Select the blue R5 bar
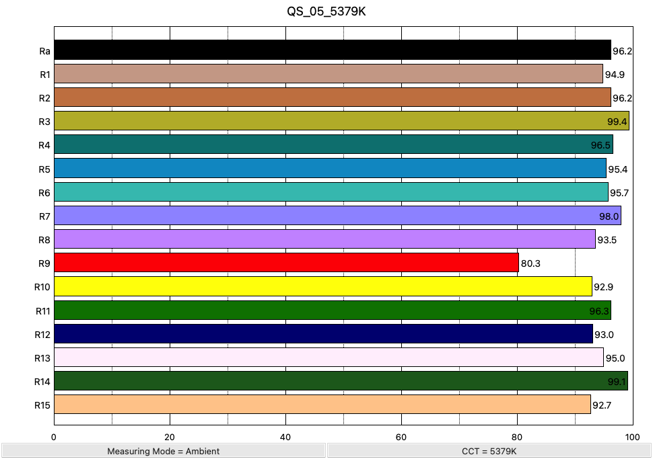The height and width of the screenshot is (459, 653). [331, 169]
